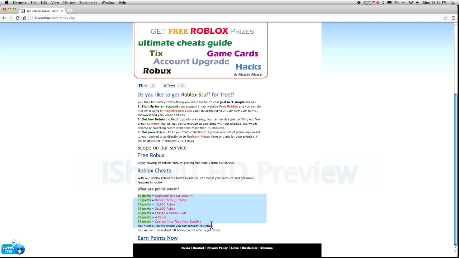Click the Twitter Tweet button
Viewport: 459px width, 258px height.
click(x=169, y=86)
